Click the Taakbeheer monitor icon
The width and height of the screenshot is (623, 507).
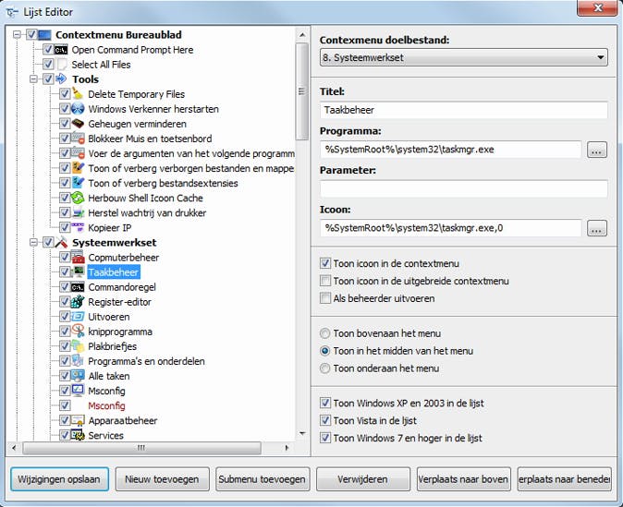[x=78, y=272]
